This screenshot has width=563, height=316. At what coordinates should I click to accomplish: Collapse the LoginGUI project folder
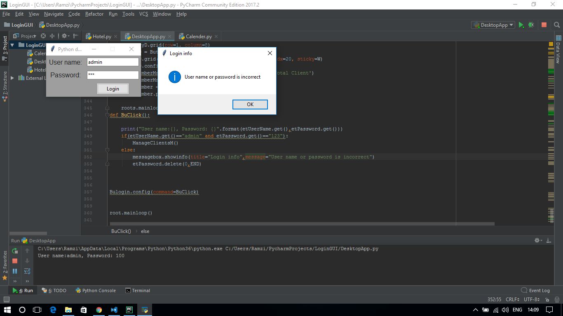click(12, 45)
